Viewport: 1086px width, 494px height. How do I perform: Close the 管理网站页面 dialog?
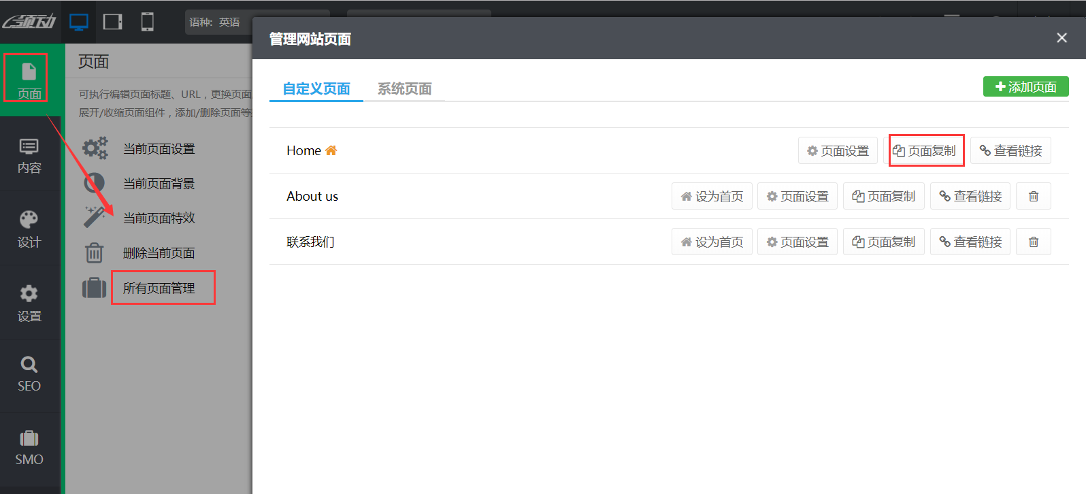tap(1062, 38)
